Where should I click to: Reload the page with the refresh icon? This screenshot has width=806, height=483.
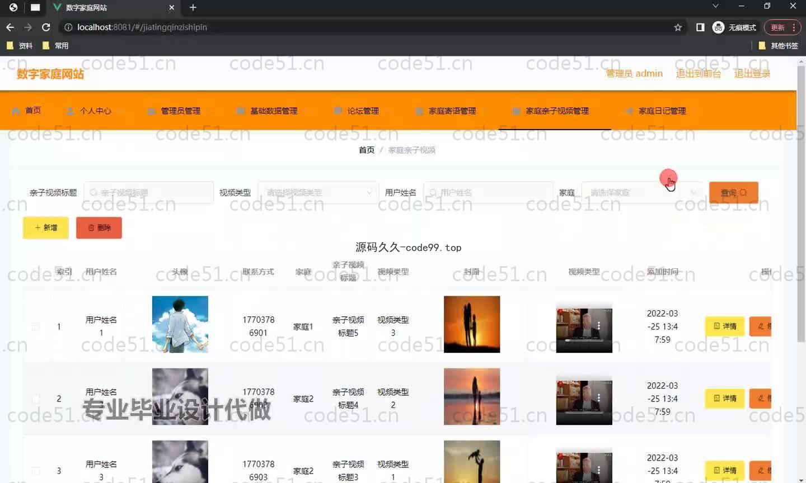pyautogui.click(x=46, y=27)
